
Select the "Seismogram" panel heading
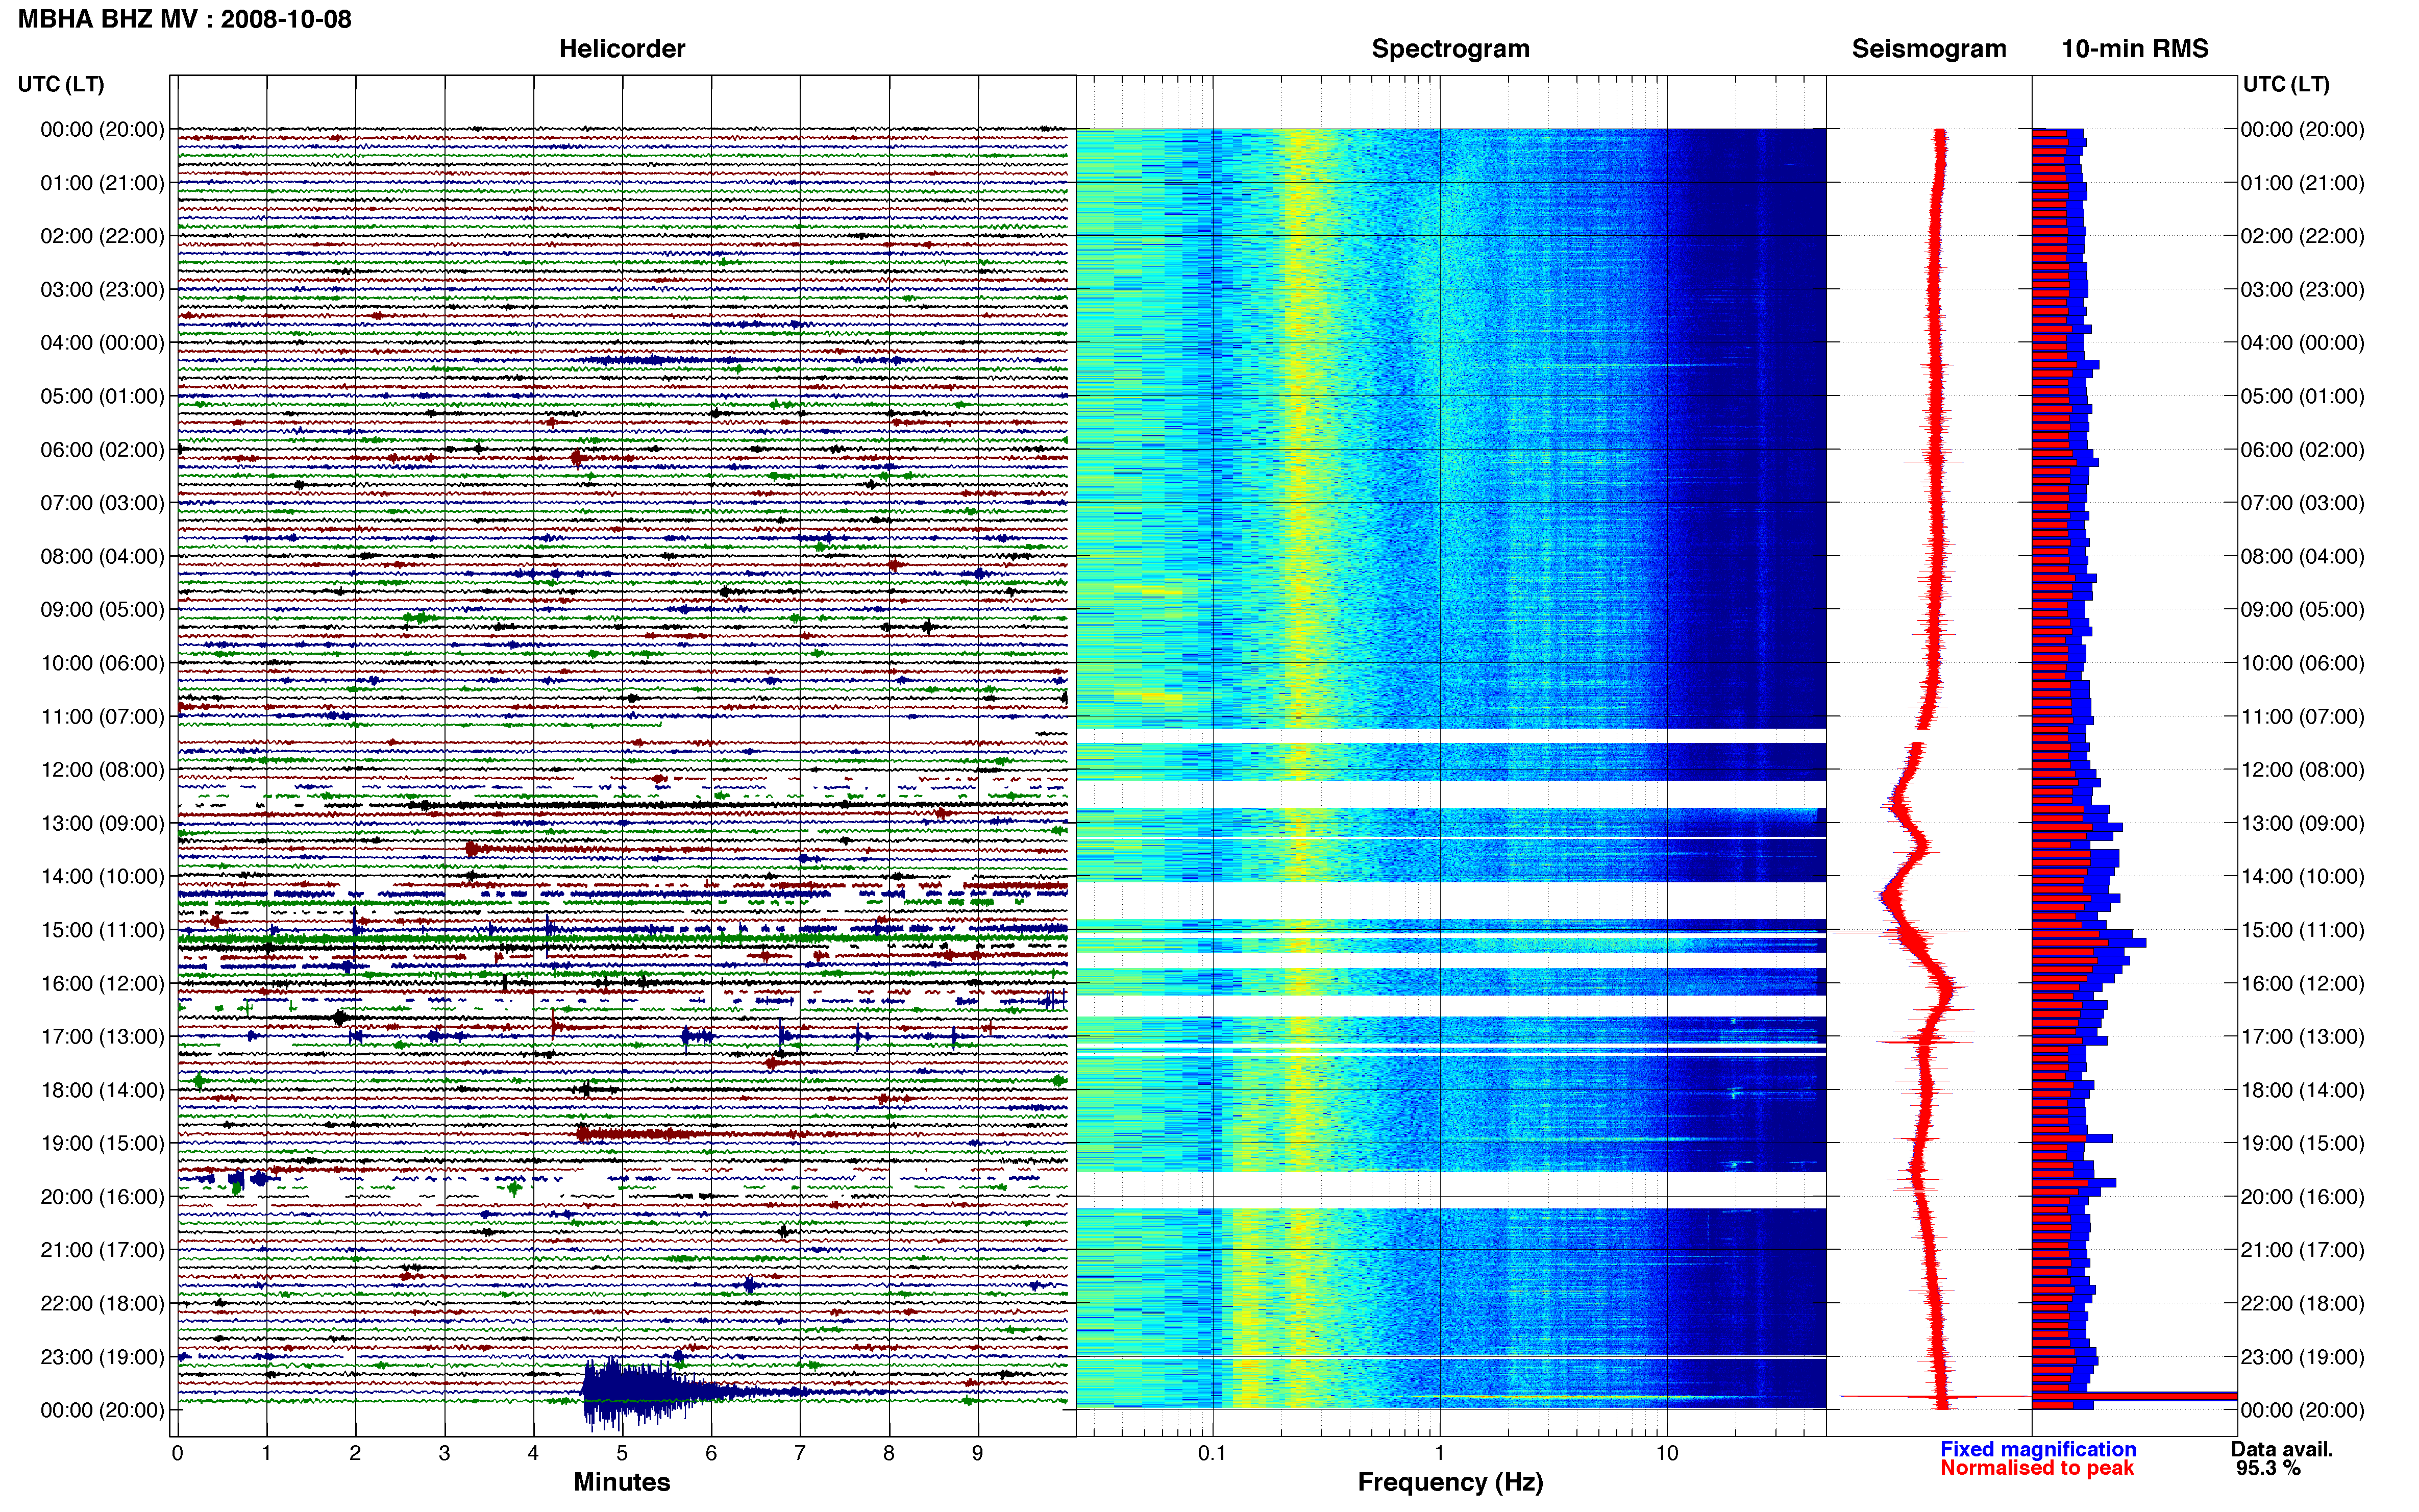tap(1929, 49)
